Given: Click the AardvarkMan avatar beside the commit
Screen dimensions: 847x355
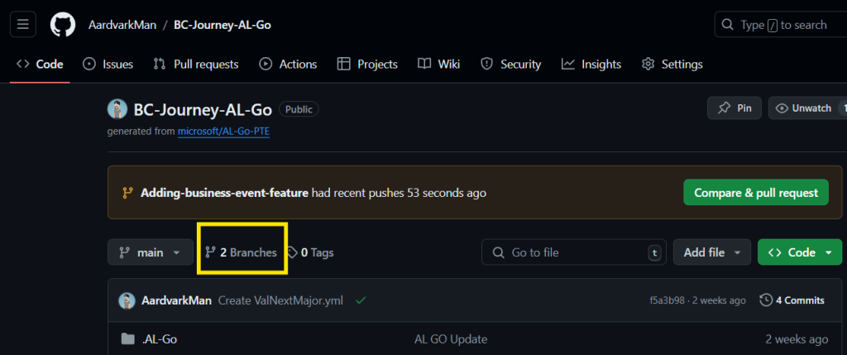Looking at the screenshot, I should click(x=127, y=300).
